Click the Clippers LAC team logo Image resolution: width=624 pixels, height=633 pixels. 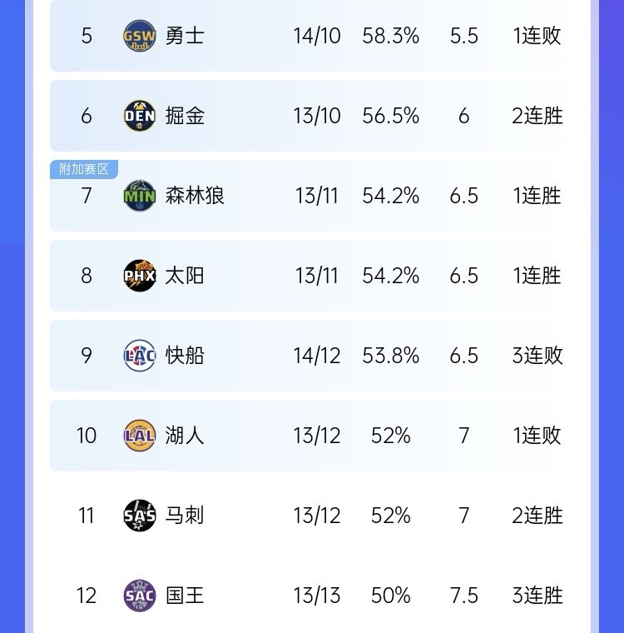pos(140,356)
